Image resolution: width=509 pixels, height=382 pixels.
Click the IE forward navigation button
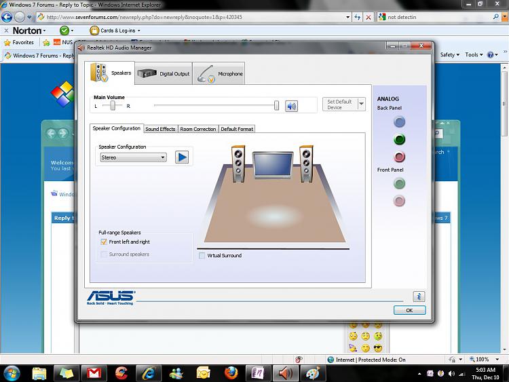(x=20, y=17)
